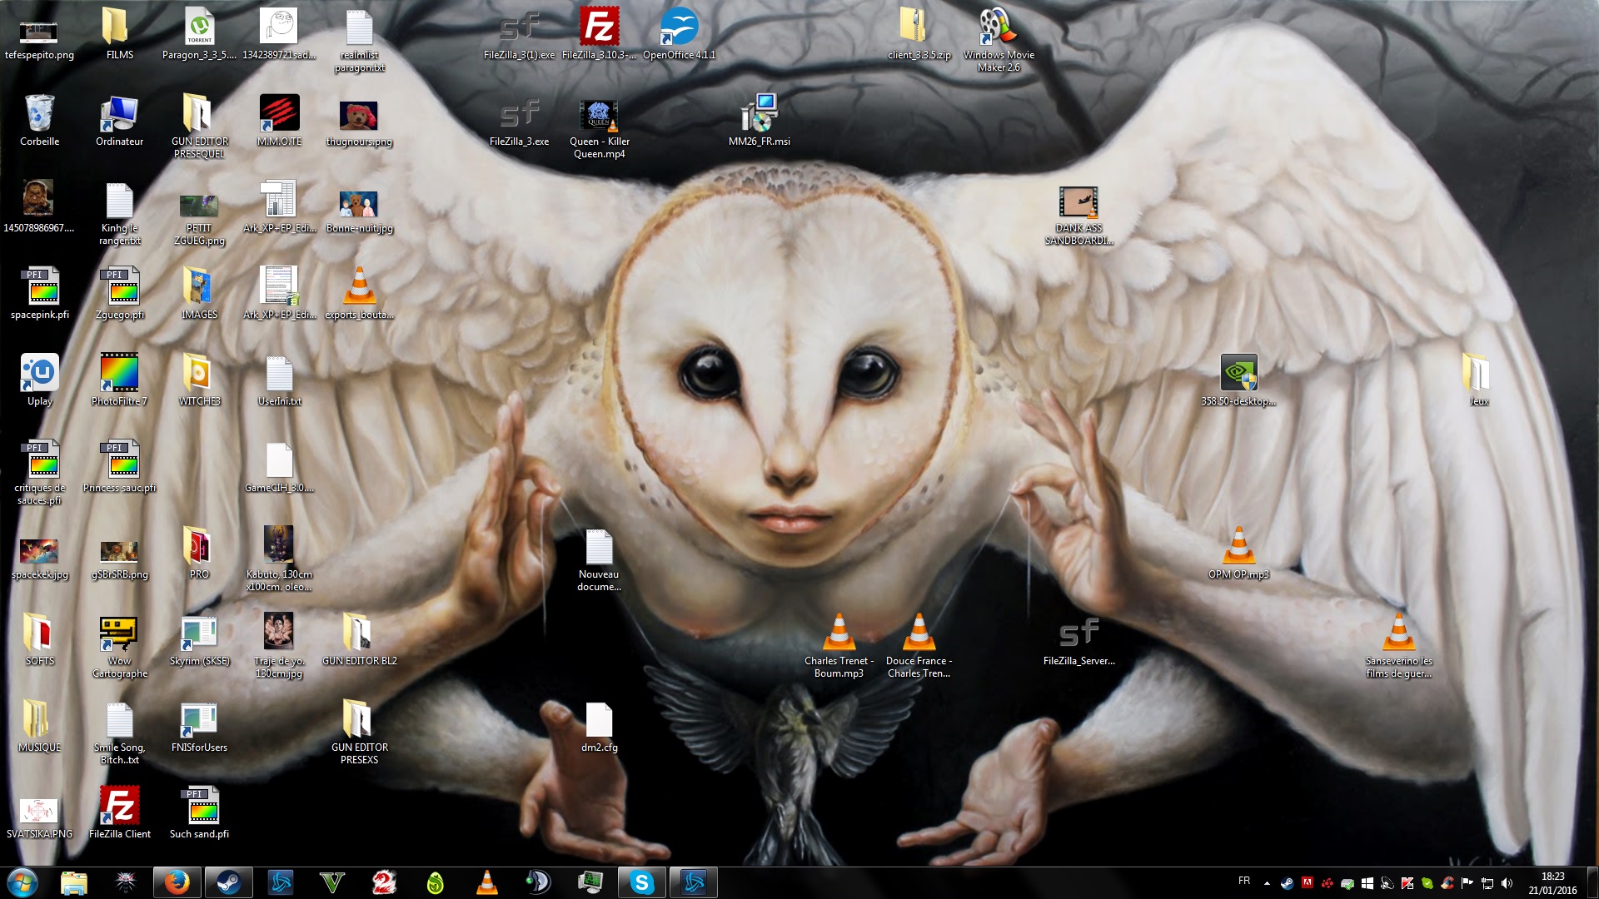Open the IMAGES folder
The width and height of the screenshot is (1599, 899).
pos(199,294)
